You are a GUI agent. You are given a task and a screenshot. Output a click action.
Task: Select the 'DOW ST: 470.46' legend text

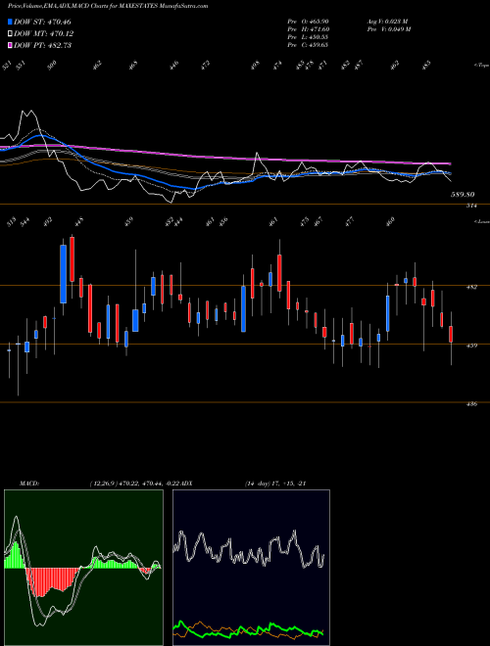[43, 22]
